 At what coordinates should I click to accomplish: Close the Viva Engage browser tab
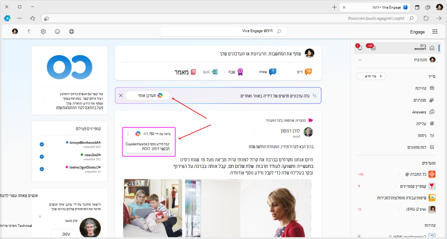coord(344,7)
